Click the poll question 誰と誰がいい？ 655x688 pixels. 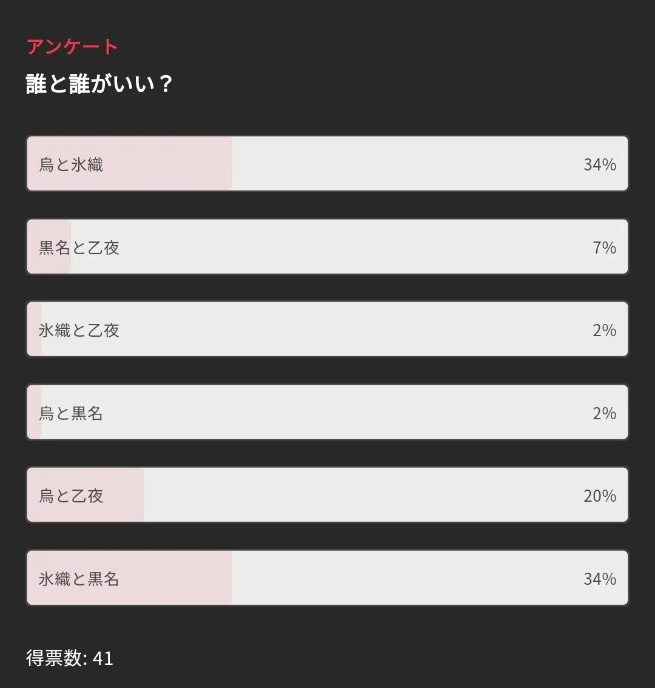pyautogui.click(x=99, y=84)
